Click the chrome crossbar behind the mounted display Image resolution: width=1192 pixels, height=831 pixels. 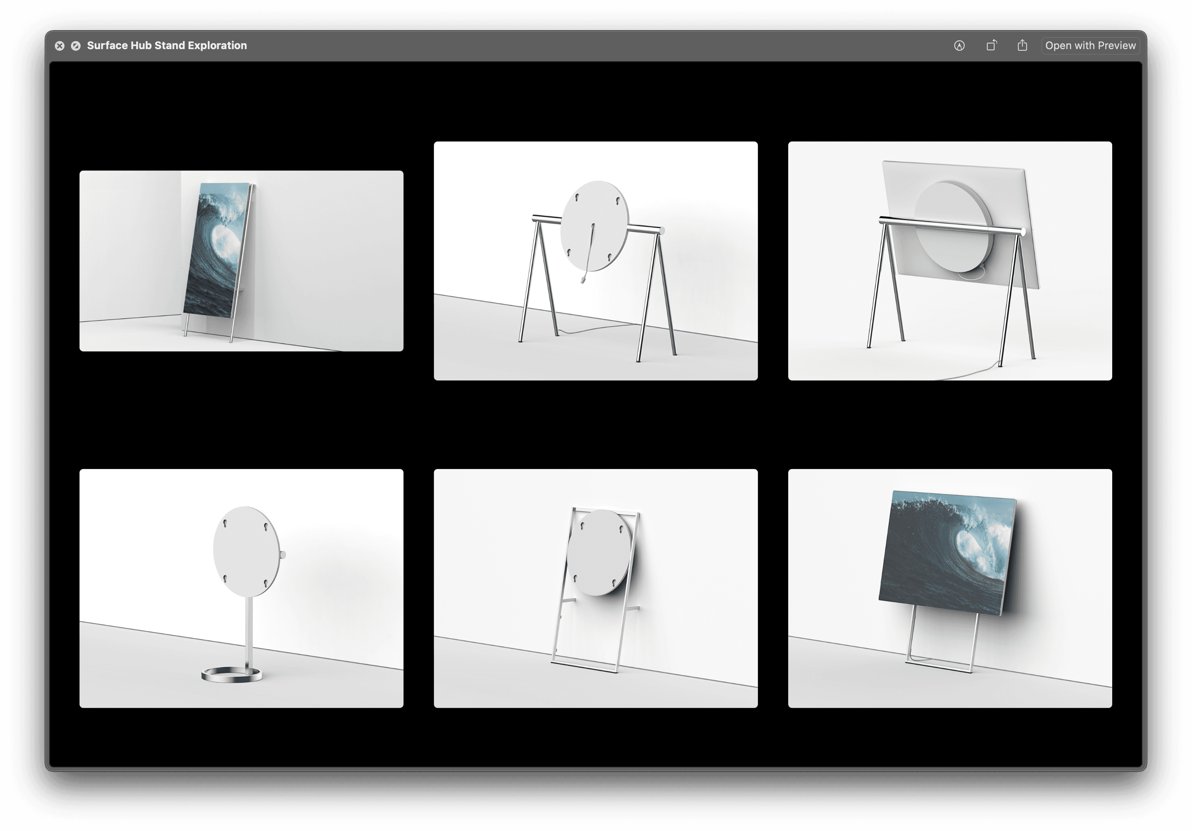coord(950,226)
